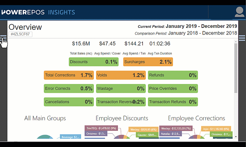Click the $47.45 Avg Spend per Cover value

(x=107, y=43)
